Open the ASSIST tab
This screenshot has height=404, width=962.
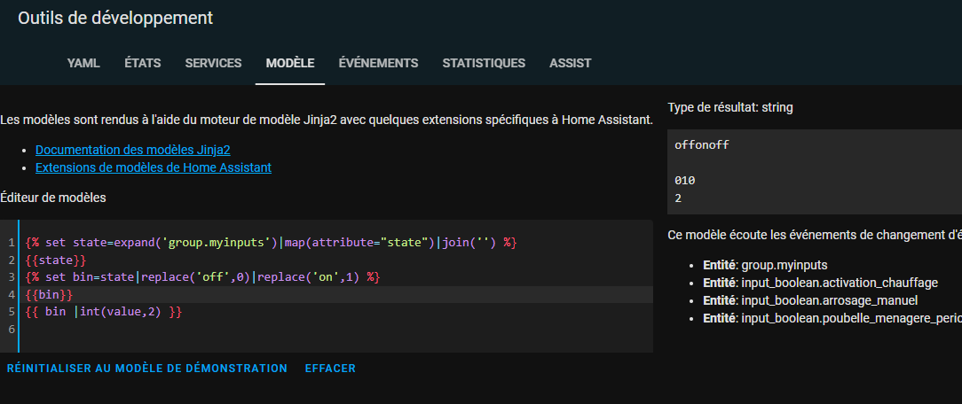pyautogui.click(x=570, y=63)
